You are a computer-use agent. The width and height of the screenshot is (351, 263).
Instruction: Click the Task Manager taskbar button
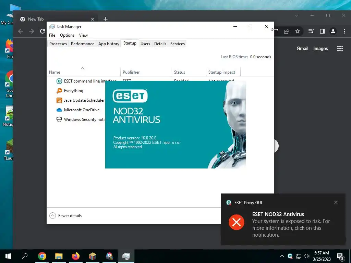pos(126,256)
